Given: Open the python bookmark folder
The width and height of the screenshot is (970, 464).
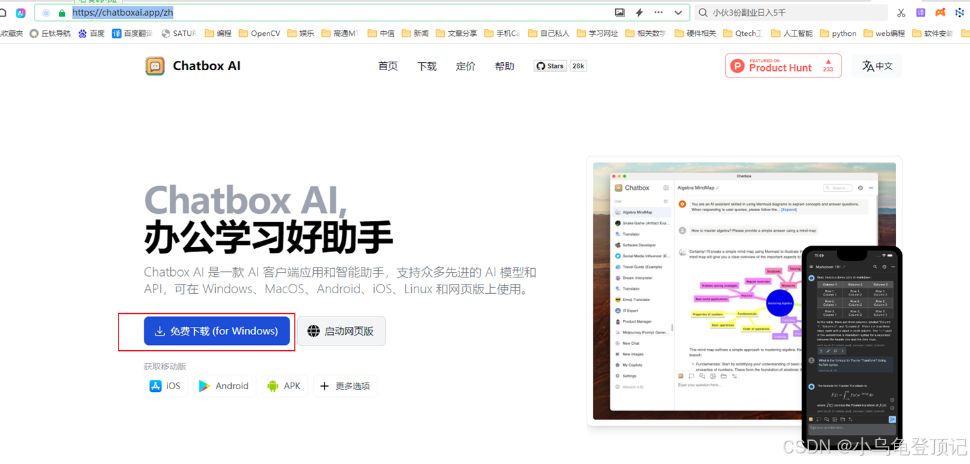Looking at the screenshot, I should [838, 33].
